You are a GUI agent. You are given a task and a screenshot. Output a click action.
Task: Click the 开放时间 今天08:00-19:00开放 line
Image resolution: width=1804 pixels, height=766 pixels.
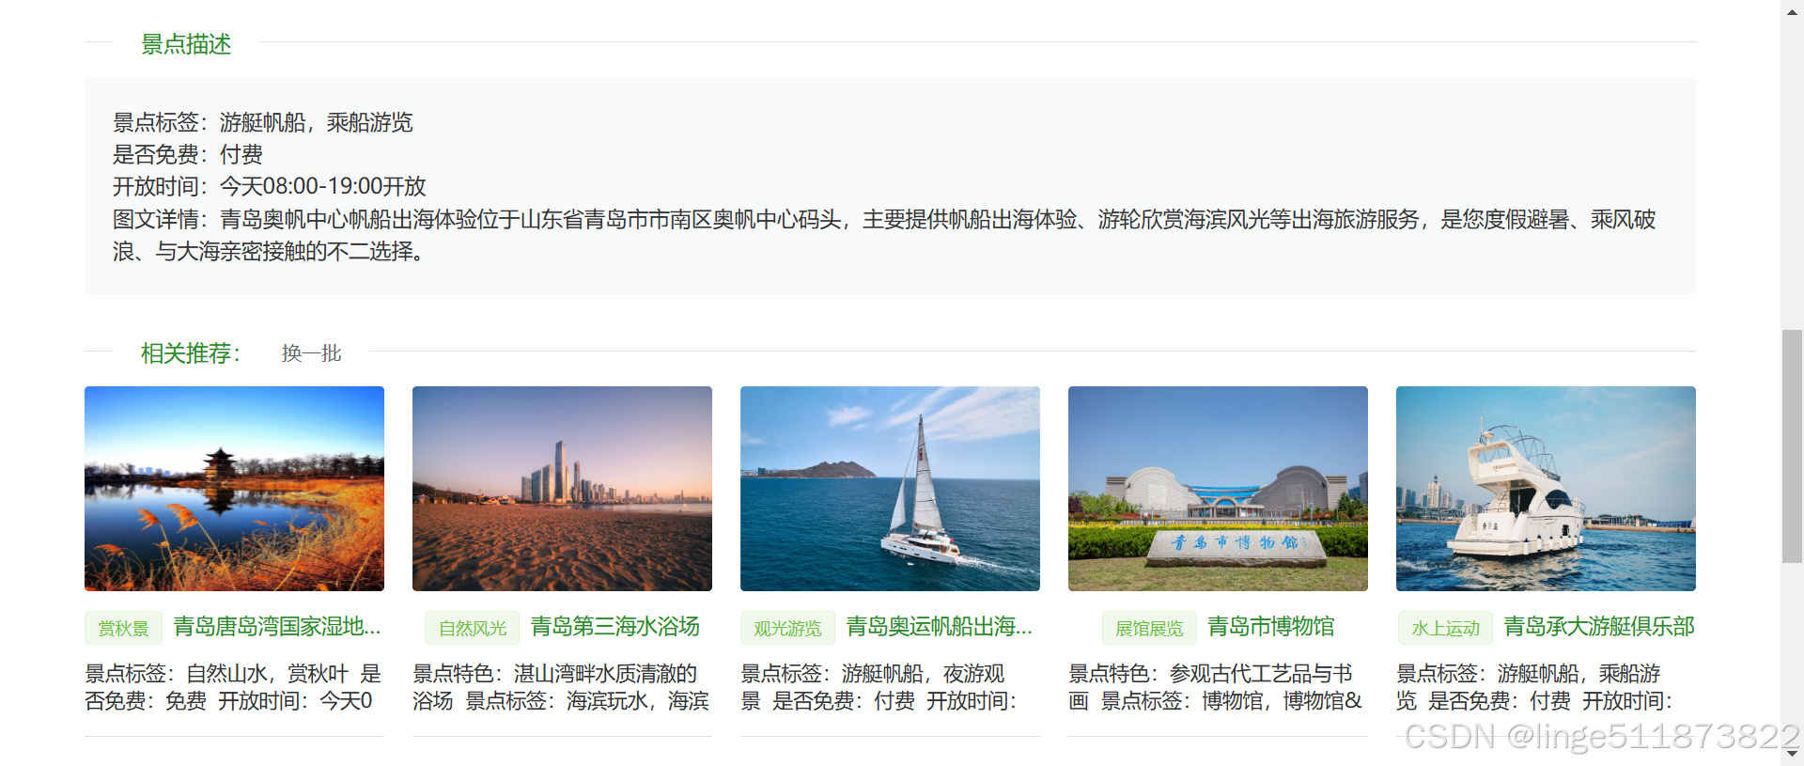tap(270, 186)
